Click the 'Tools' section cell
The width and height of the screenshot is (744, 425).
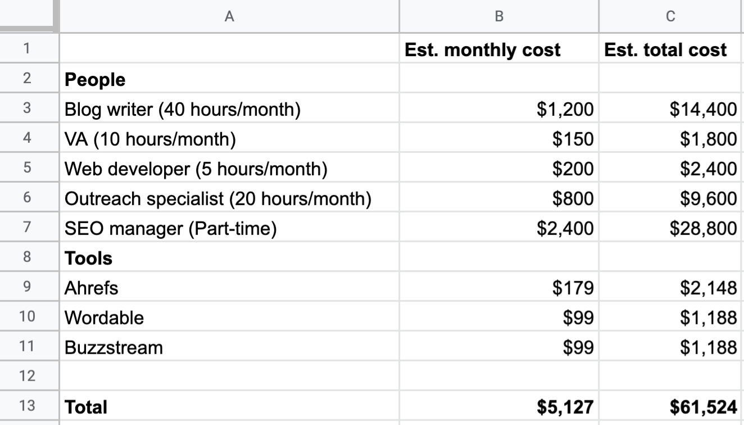[229, 258]
